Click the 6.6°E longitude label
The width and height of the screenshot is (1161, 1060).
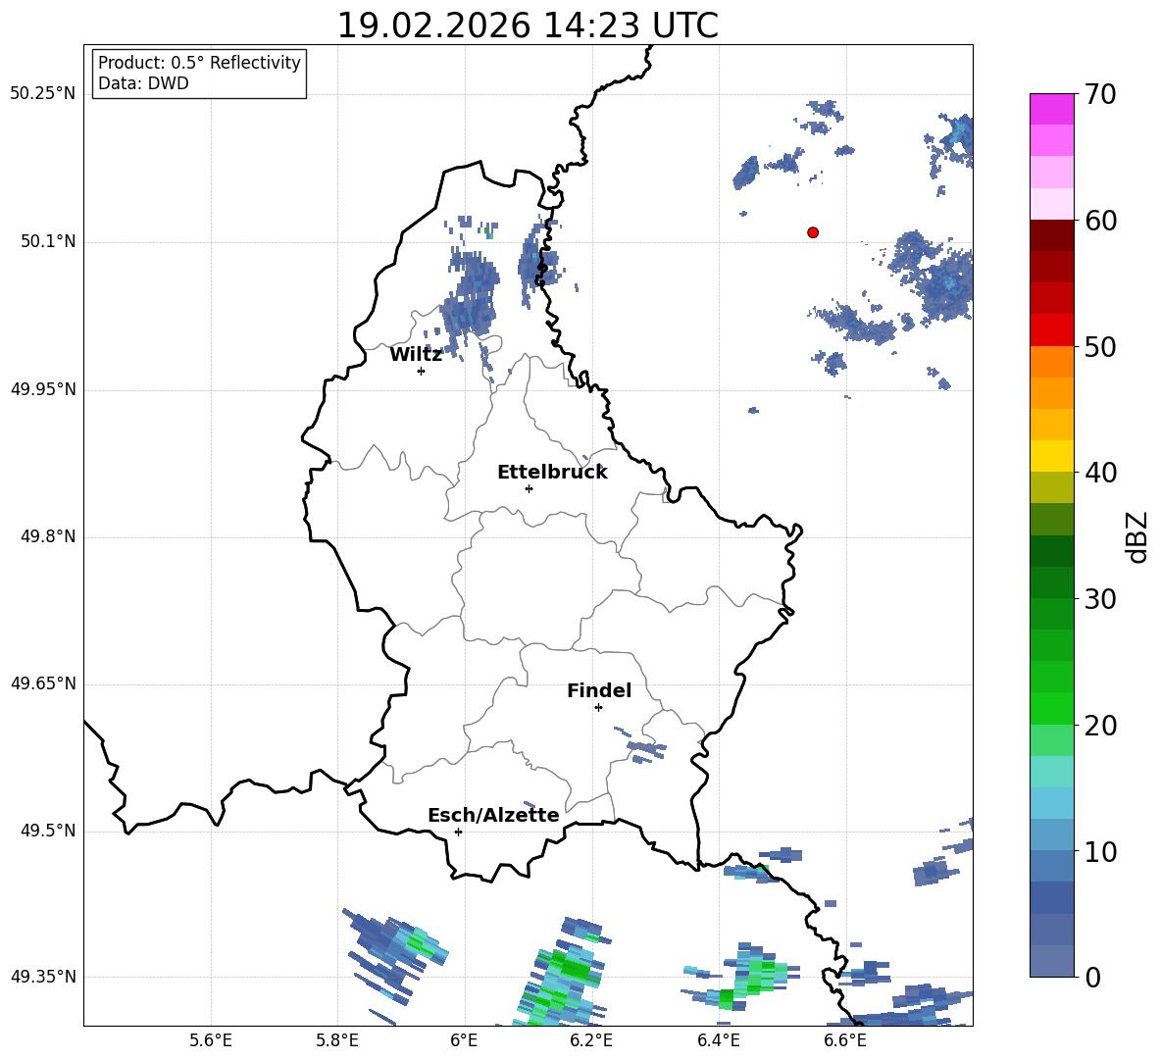click(x=845, y=1041)
